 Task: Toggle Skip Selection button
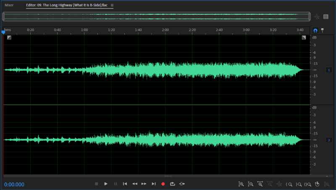pyautogui.click(x=182, y=184)
